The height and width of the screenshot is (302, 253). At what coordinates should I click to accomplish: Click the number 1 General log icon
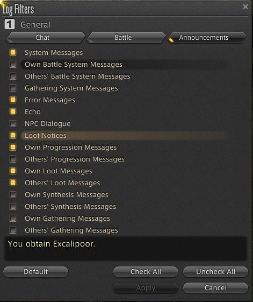(10, 24)
